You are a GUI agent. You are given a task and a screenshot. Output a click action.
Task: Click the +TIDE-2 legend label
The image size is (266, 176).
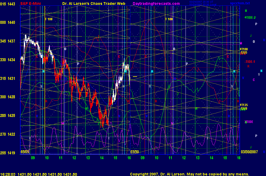coord(250,17)
